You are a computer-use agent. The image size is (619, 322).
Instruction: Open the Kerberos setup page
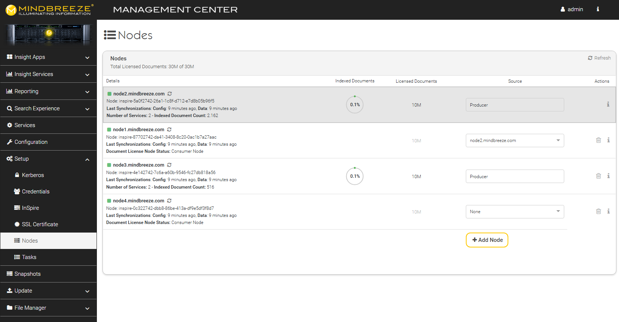coord(33,175)
